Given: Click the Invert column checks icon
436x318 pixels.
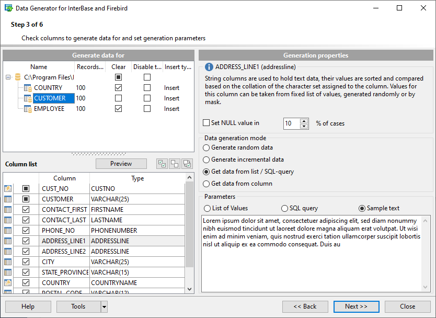Looking at the screenshot, I should point(187,164).
